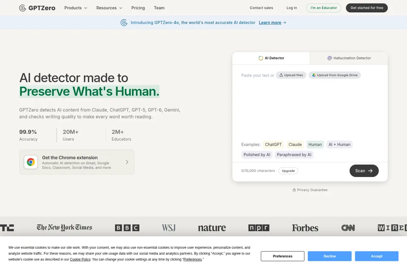
Task: Click the GPTZero logo icon
Action: point(22,8)
